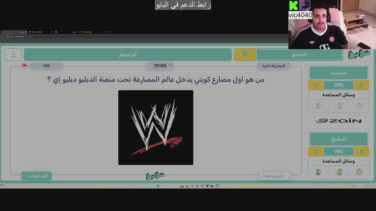Click حمدساه score field showing 200
Image resolution: width=376 pixels, height=211 pixels.
tap(338, 85)
